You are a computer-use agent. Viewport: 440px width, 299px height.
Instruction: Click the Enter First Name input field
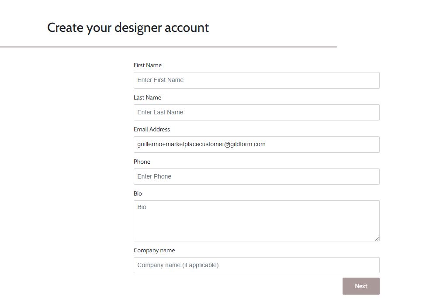[256, 80]
